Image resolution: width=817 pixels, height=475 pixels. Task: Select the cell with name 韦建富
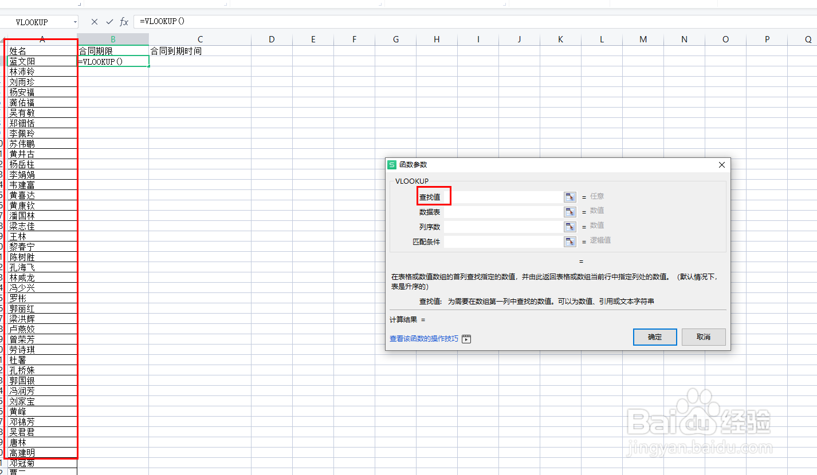point(42,185)
